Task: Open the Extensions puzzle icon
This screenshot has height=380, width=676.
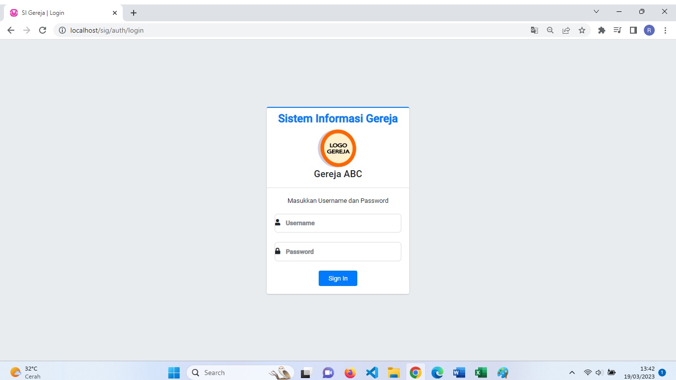Action: pyautogui.click(x=602, y=30)
